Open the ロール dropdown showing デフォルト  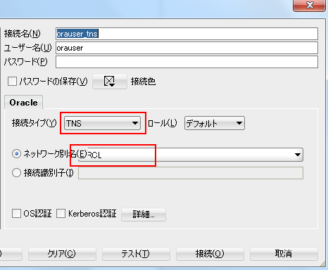pos(215,123)
